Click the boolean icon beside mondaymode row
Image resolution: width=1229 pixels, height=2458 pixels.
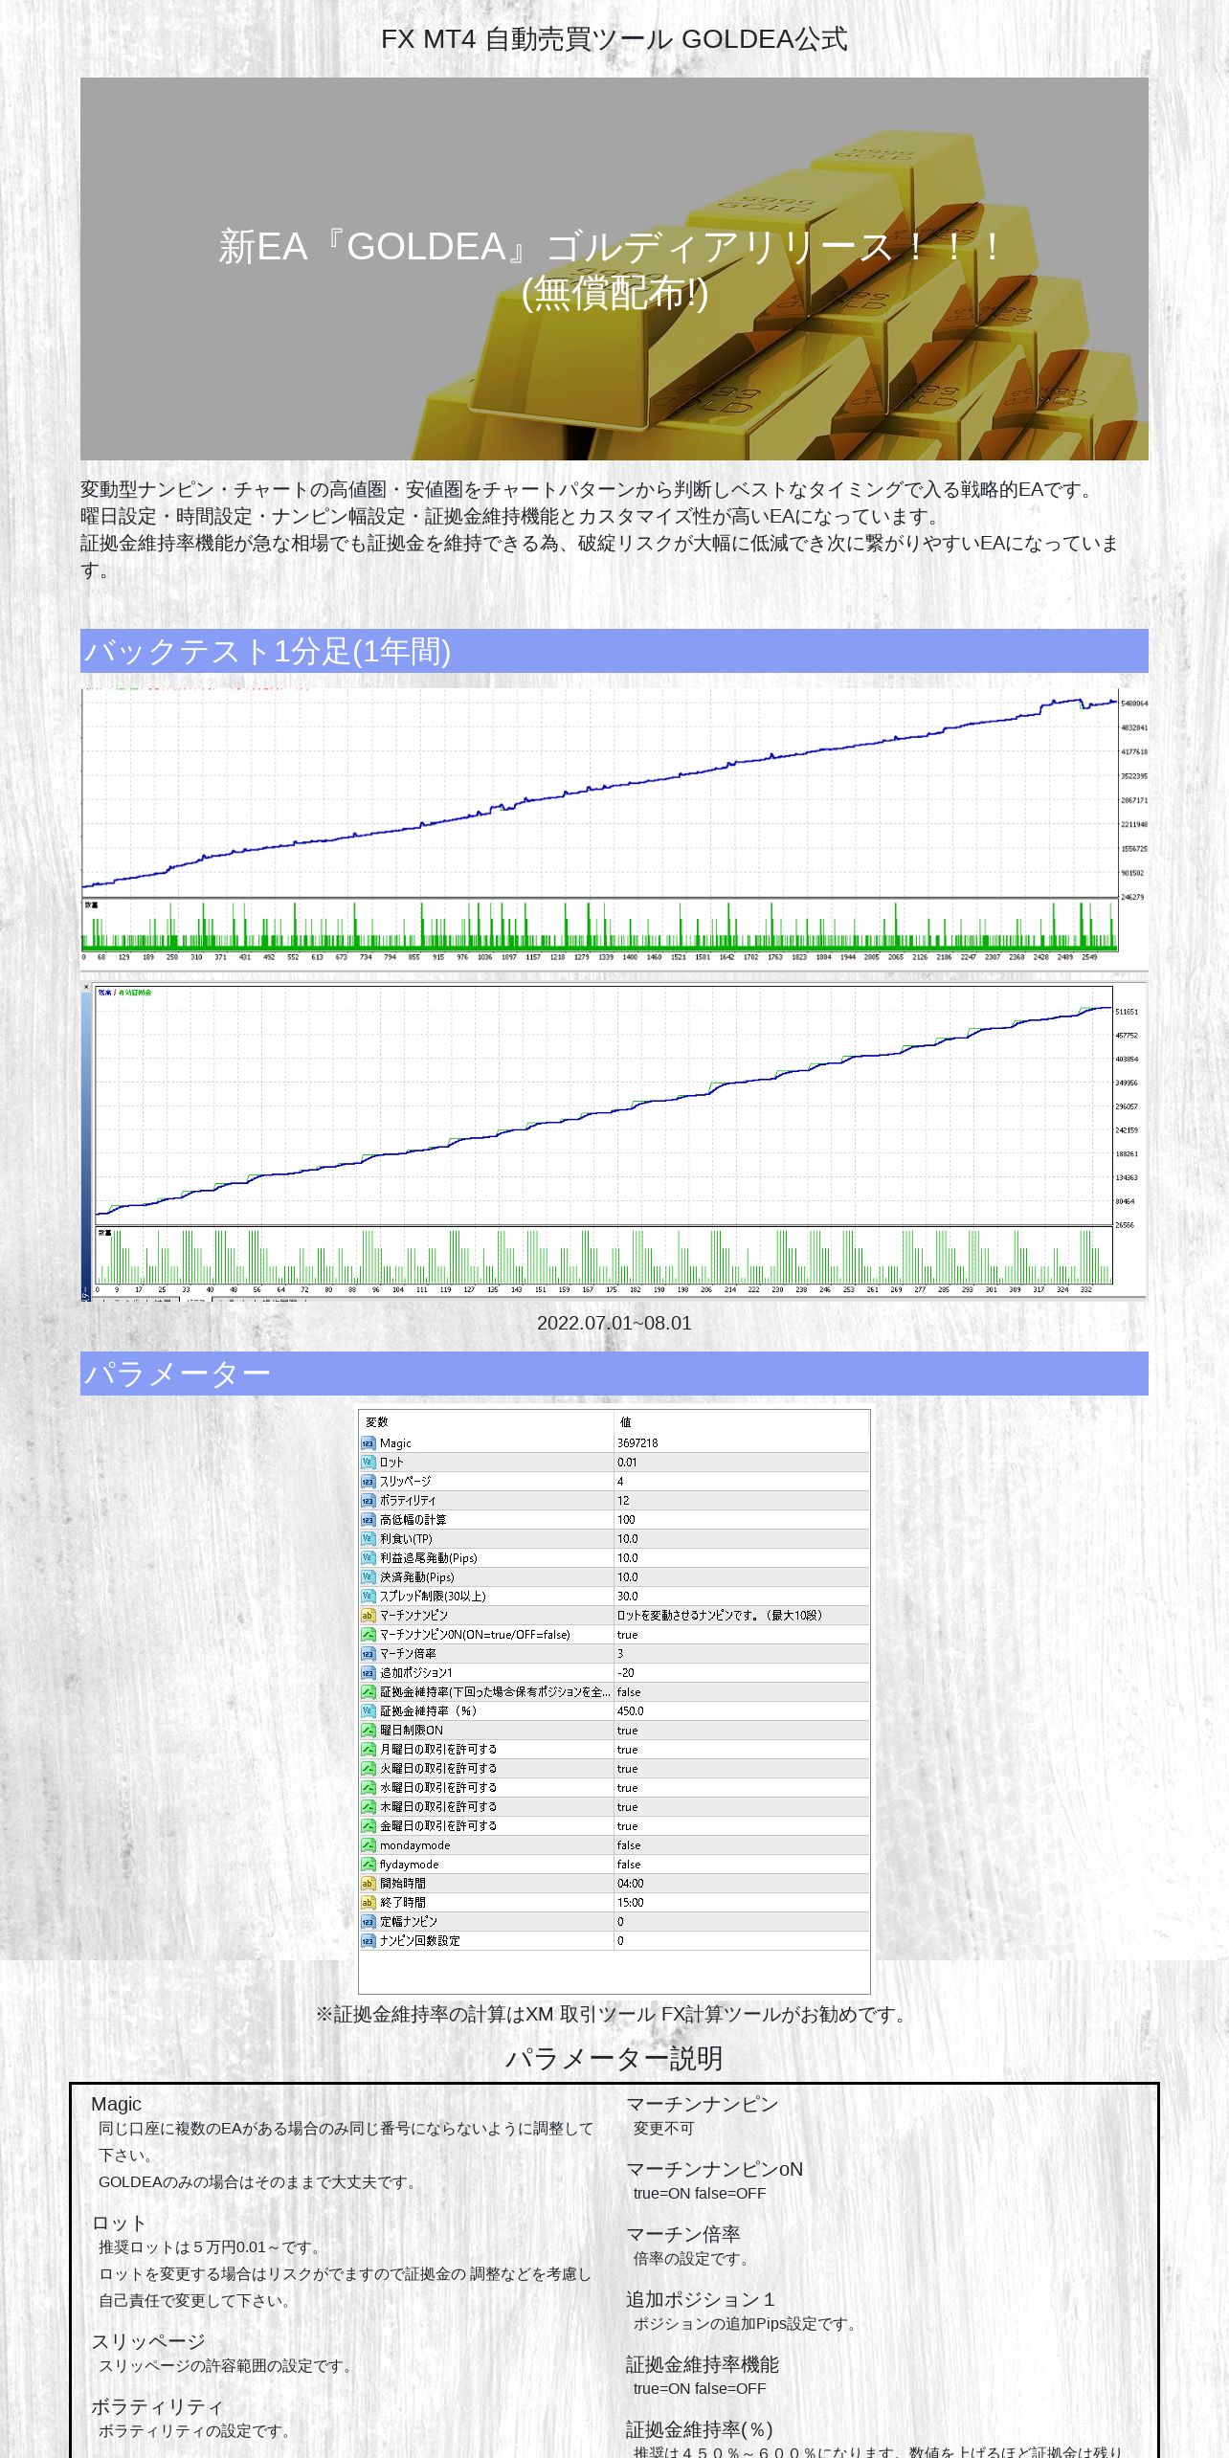[368, 1845]
